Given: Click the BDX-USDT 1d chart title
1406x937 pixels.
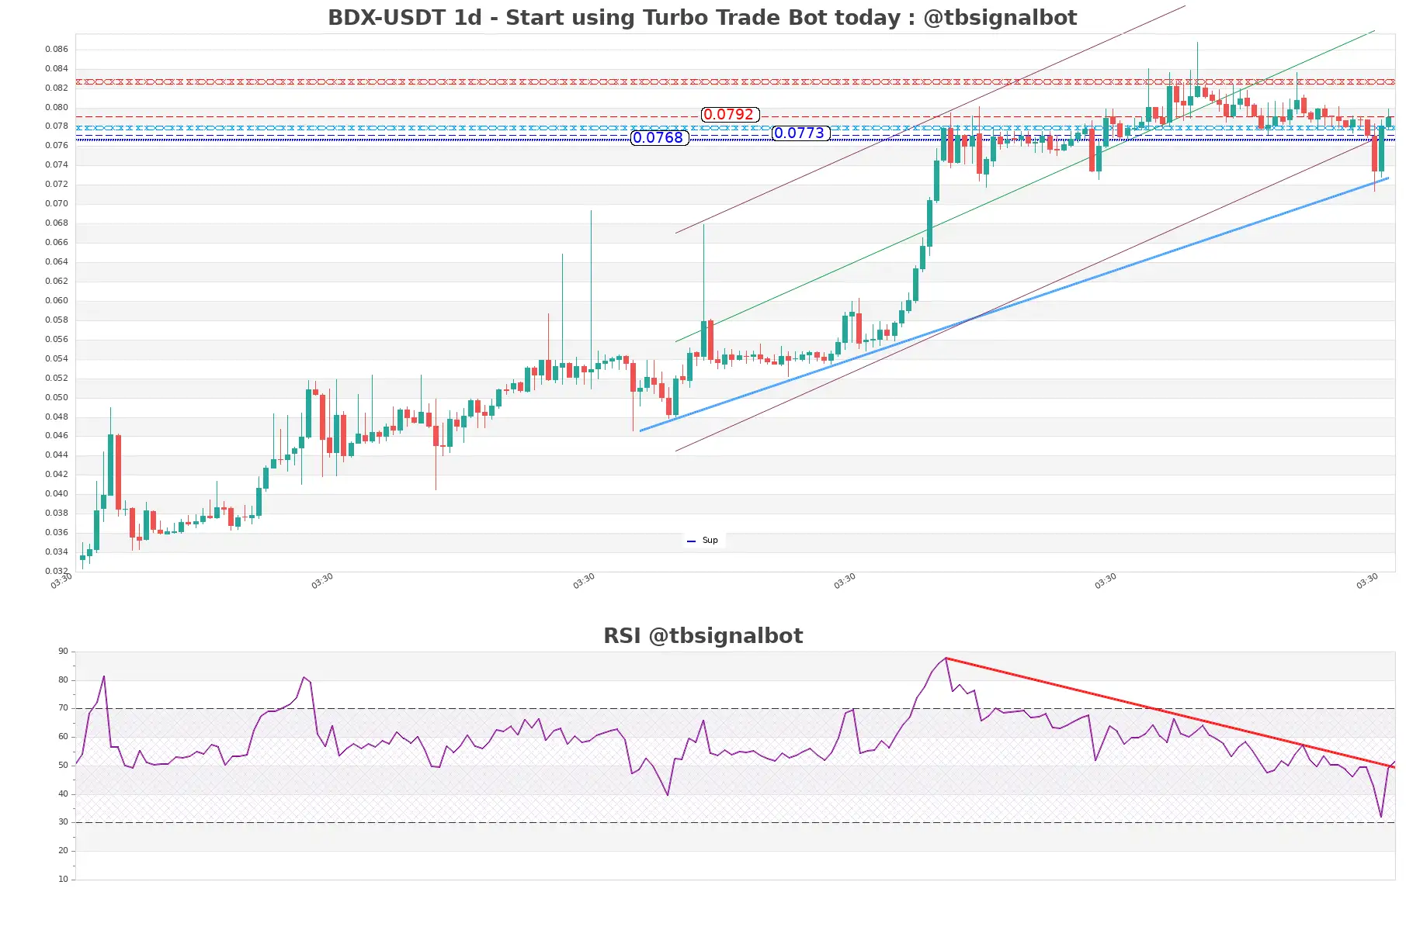Looking at the screenshot, I should click(x=702, y=18).
